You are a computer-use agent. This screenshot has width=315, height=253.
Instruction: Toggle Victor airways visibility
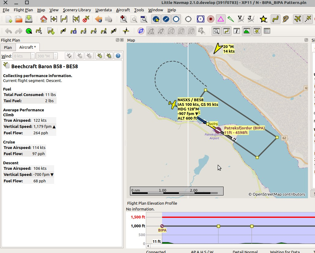coord(241,19)
